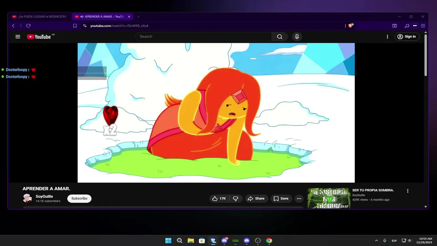
Task: Like the video with 17K thumbs up
Action: pyautogui.click(x=219, y=199)
